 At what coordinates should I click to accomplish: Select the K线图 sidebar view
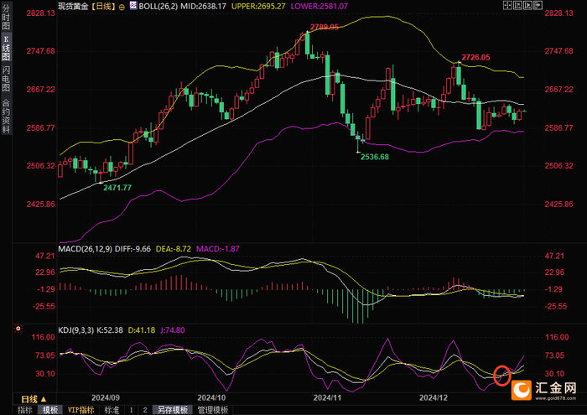[6, 48]
